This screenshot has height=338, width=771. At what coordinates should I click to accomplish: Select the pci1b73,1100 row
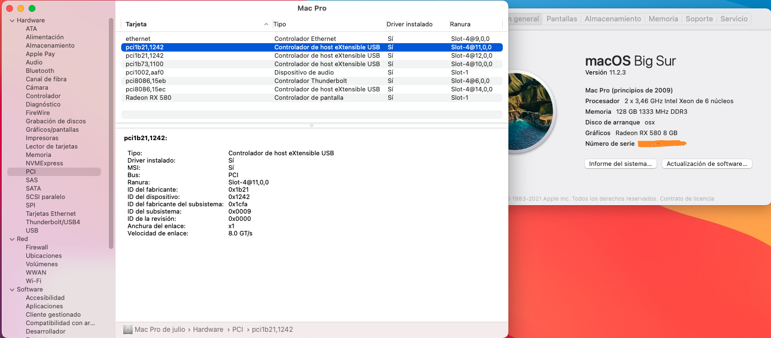tap(312, 64)
